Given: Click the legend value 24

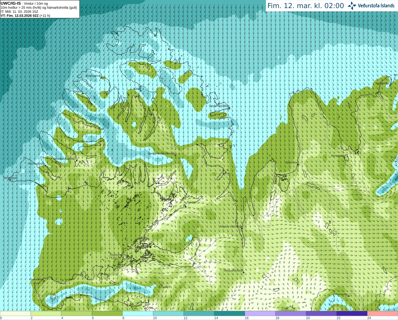Looking at the screenshot, I should point(369,318).
